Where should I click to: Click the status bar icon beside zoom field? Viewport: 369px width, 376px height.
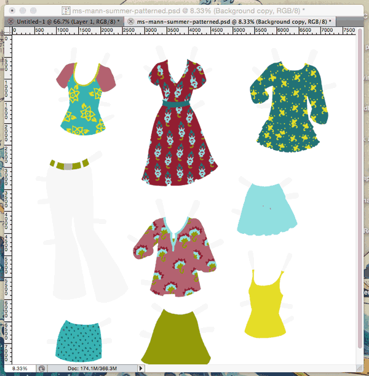pos(41,368)
